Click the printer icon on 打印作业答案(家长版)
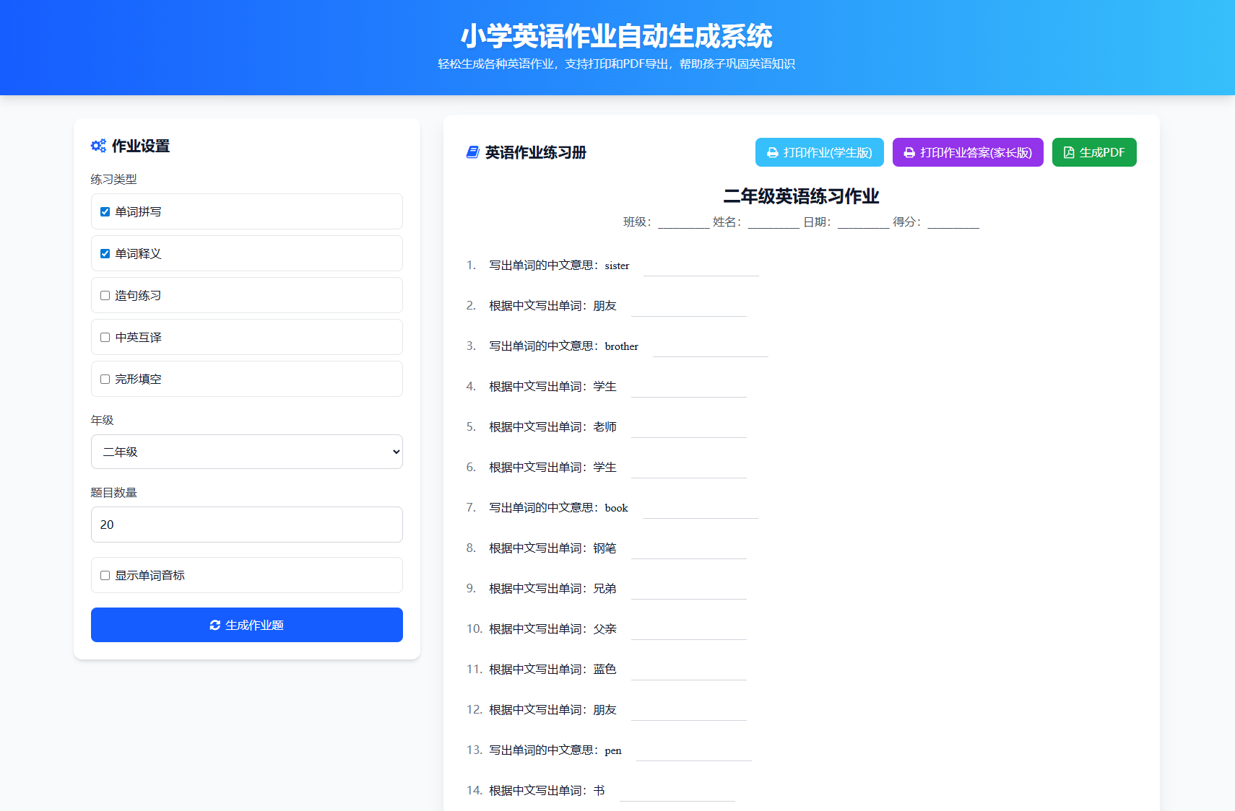Viewport: 1235px width, 811px height. coord(909,152)
